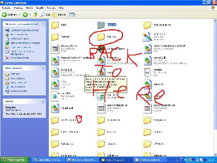Open the Tiedosto menu
Image resolution: width=217 pixels, height=163 pixels.
(x=6, y=8)
